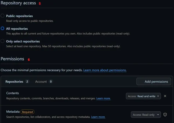The width and height of the screenshot is (174, 123).
Task: Click the count badge on Account tab
Action: 51,82
